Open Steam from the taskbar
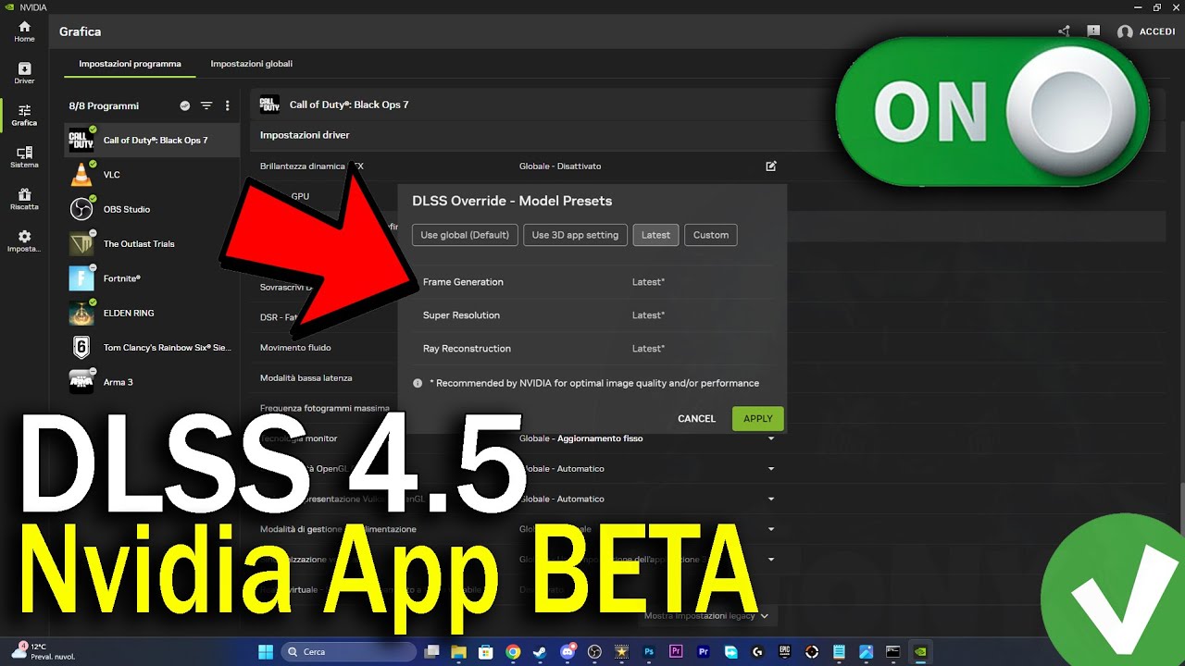 (542, 651)
